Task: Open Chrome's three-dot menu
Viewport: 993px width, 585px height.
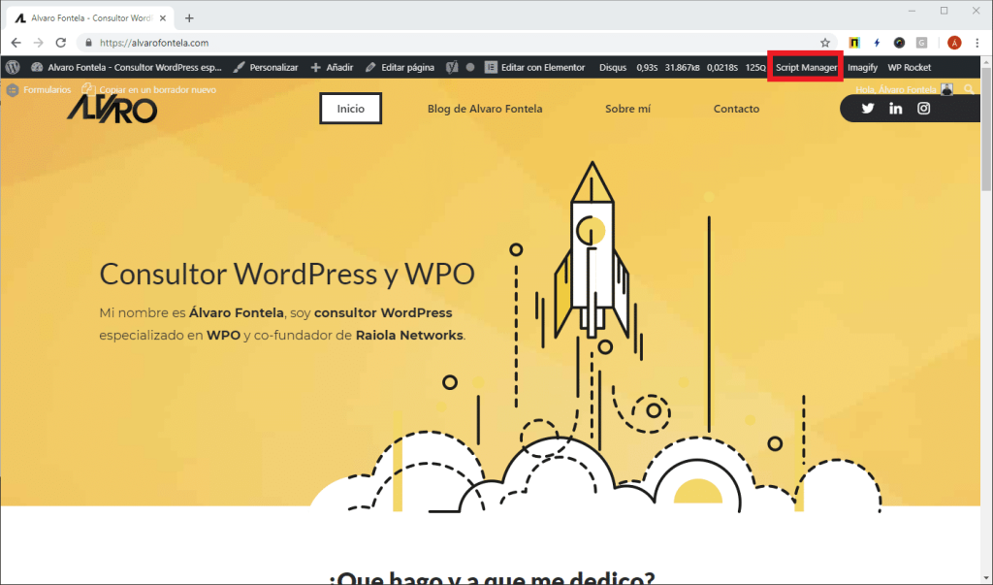Action: click(x=977, y=42)
